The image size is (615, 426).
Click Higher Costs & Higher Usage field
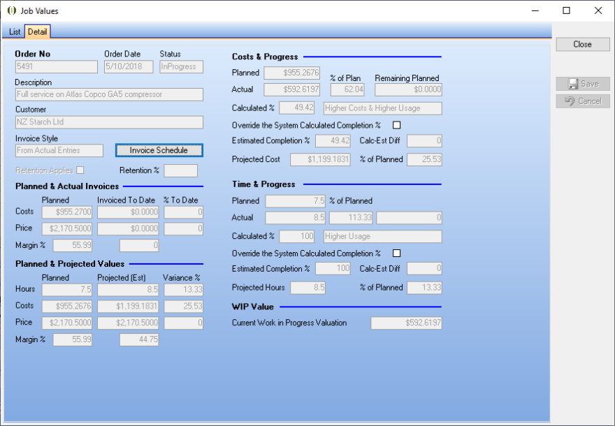click(x=383, y=108)
